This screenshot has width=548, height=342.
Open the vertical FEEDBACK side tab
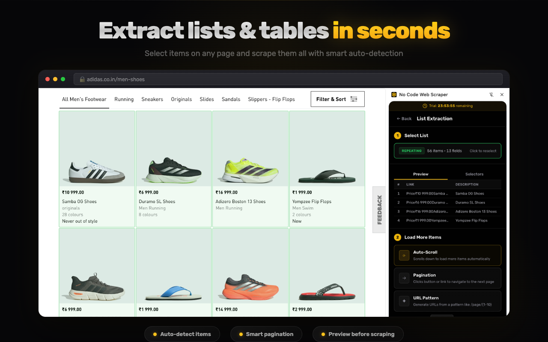click(379, 210)
